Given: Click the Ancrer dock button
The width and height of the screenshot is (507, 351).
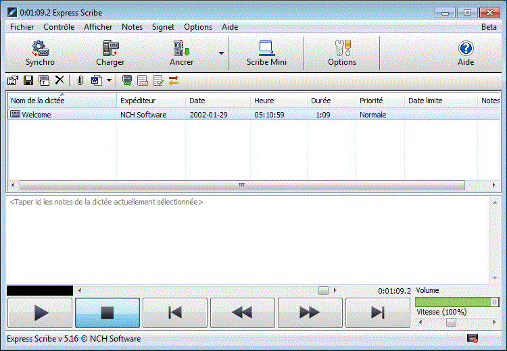Looking at the screenshot, I should tap(181, 53).
